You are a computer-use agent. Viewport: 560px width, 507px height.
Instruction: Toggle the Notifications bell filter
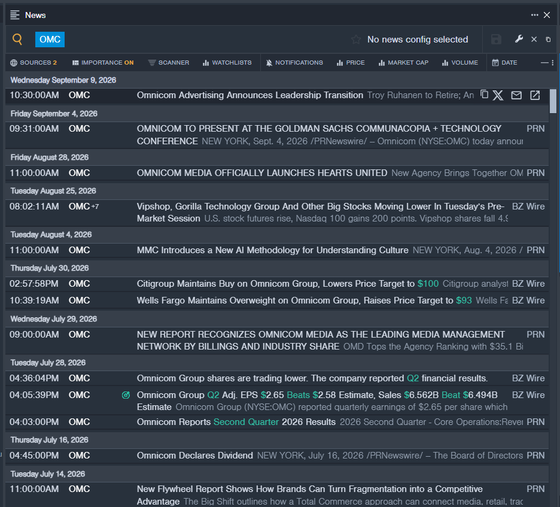coord(294,62)
